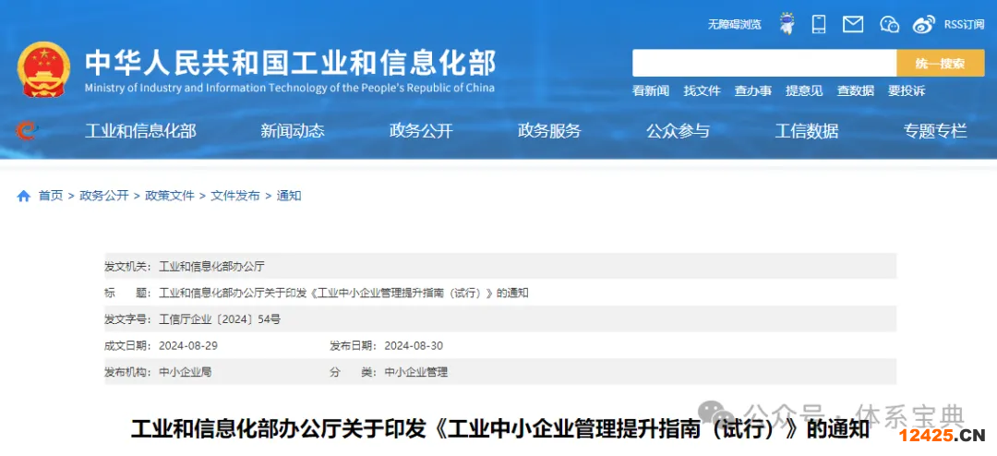Click the 无障碍浏览 accessibility link
This screenshot has width=997, height=456.
tap(735, 24)
